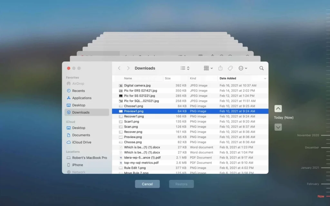Screen dimensions: 330x206
Task: Select Choose1.png file
Action: click(190, 106)
